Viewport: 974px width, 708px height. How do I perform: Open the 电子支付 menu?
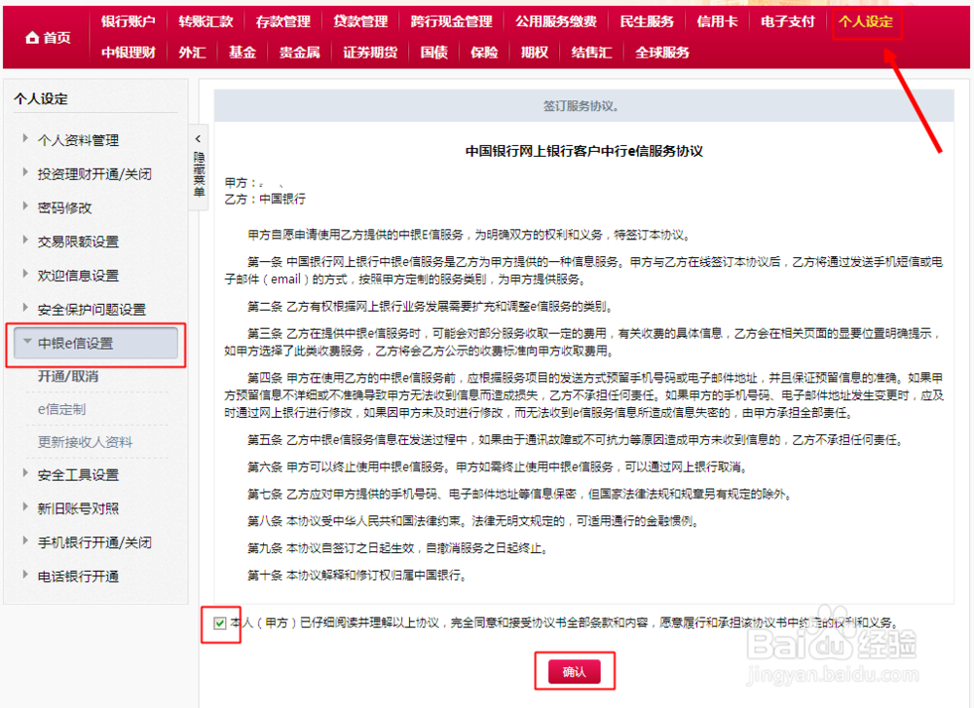788,21
